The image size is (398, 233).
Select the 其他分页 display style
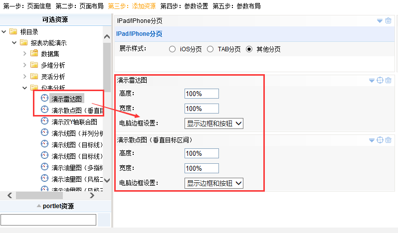coord(249,49)
